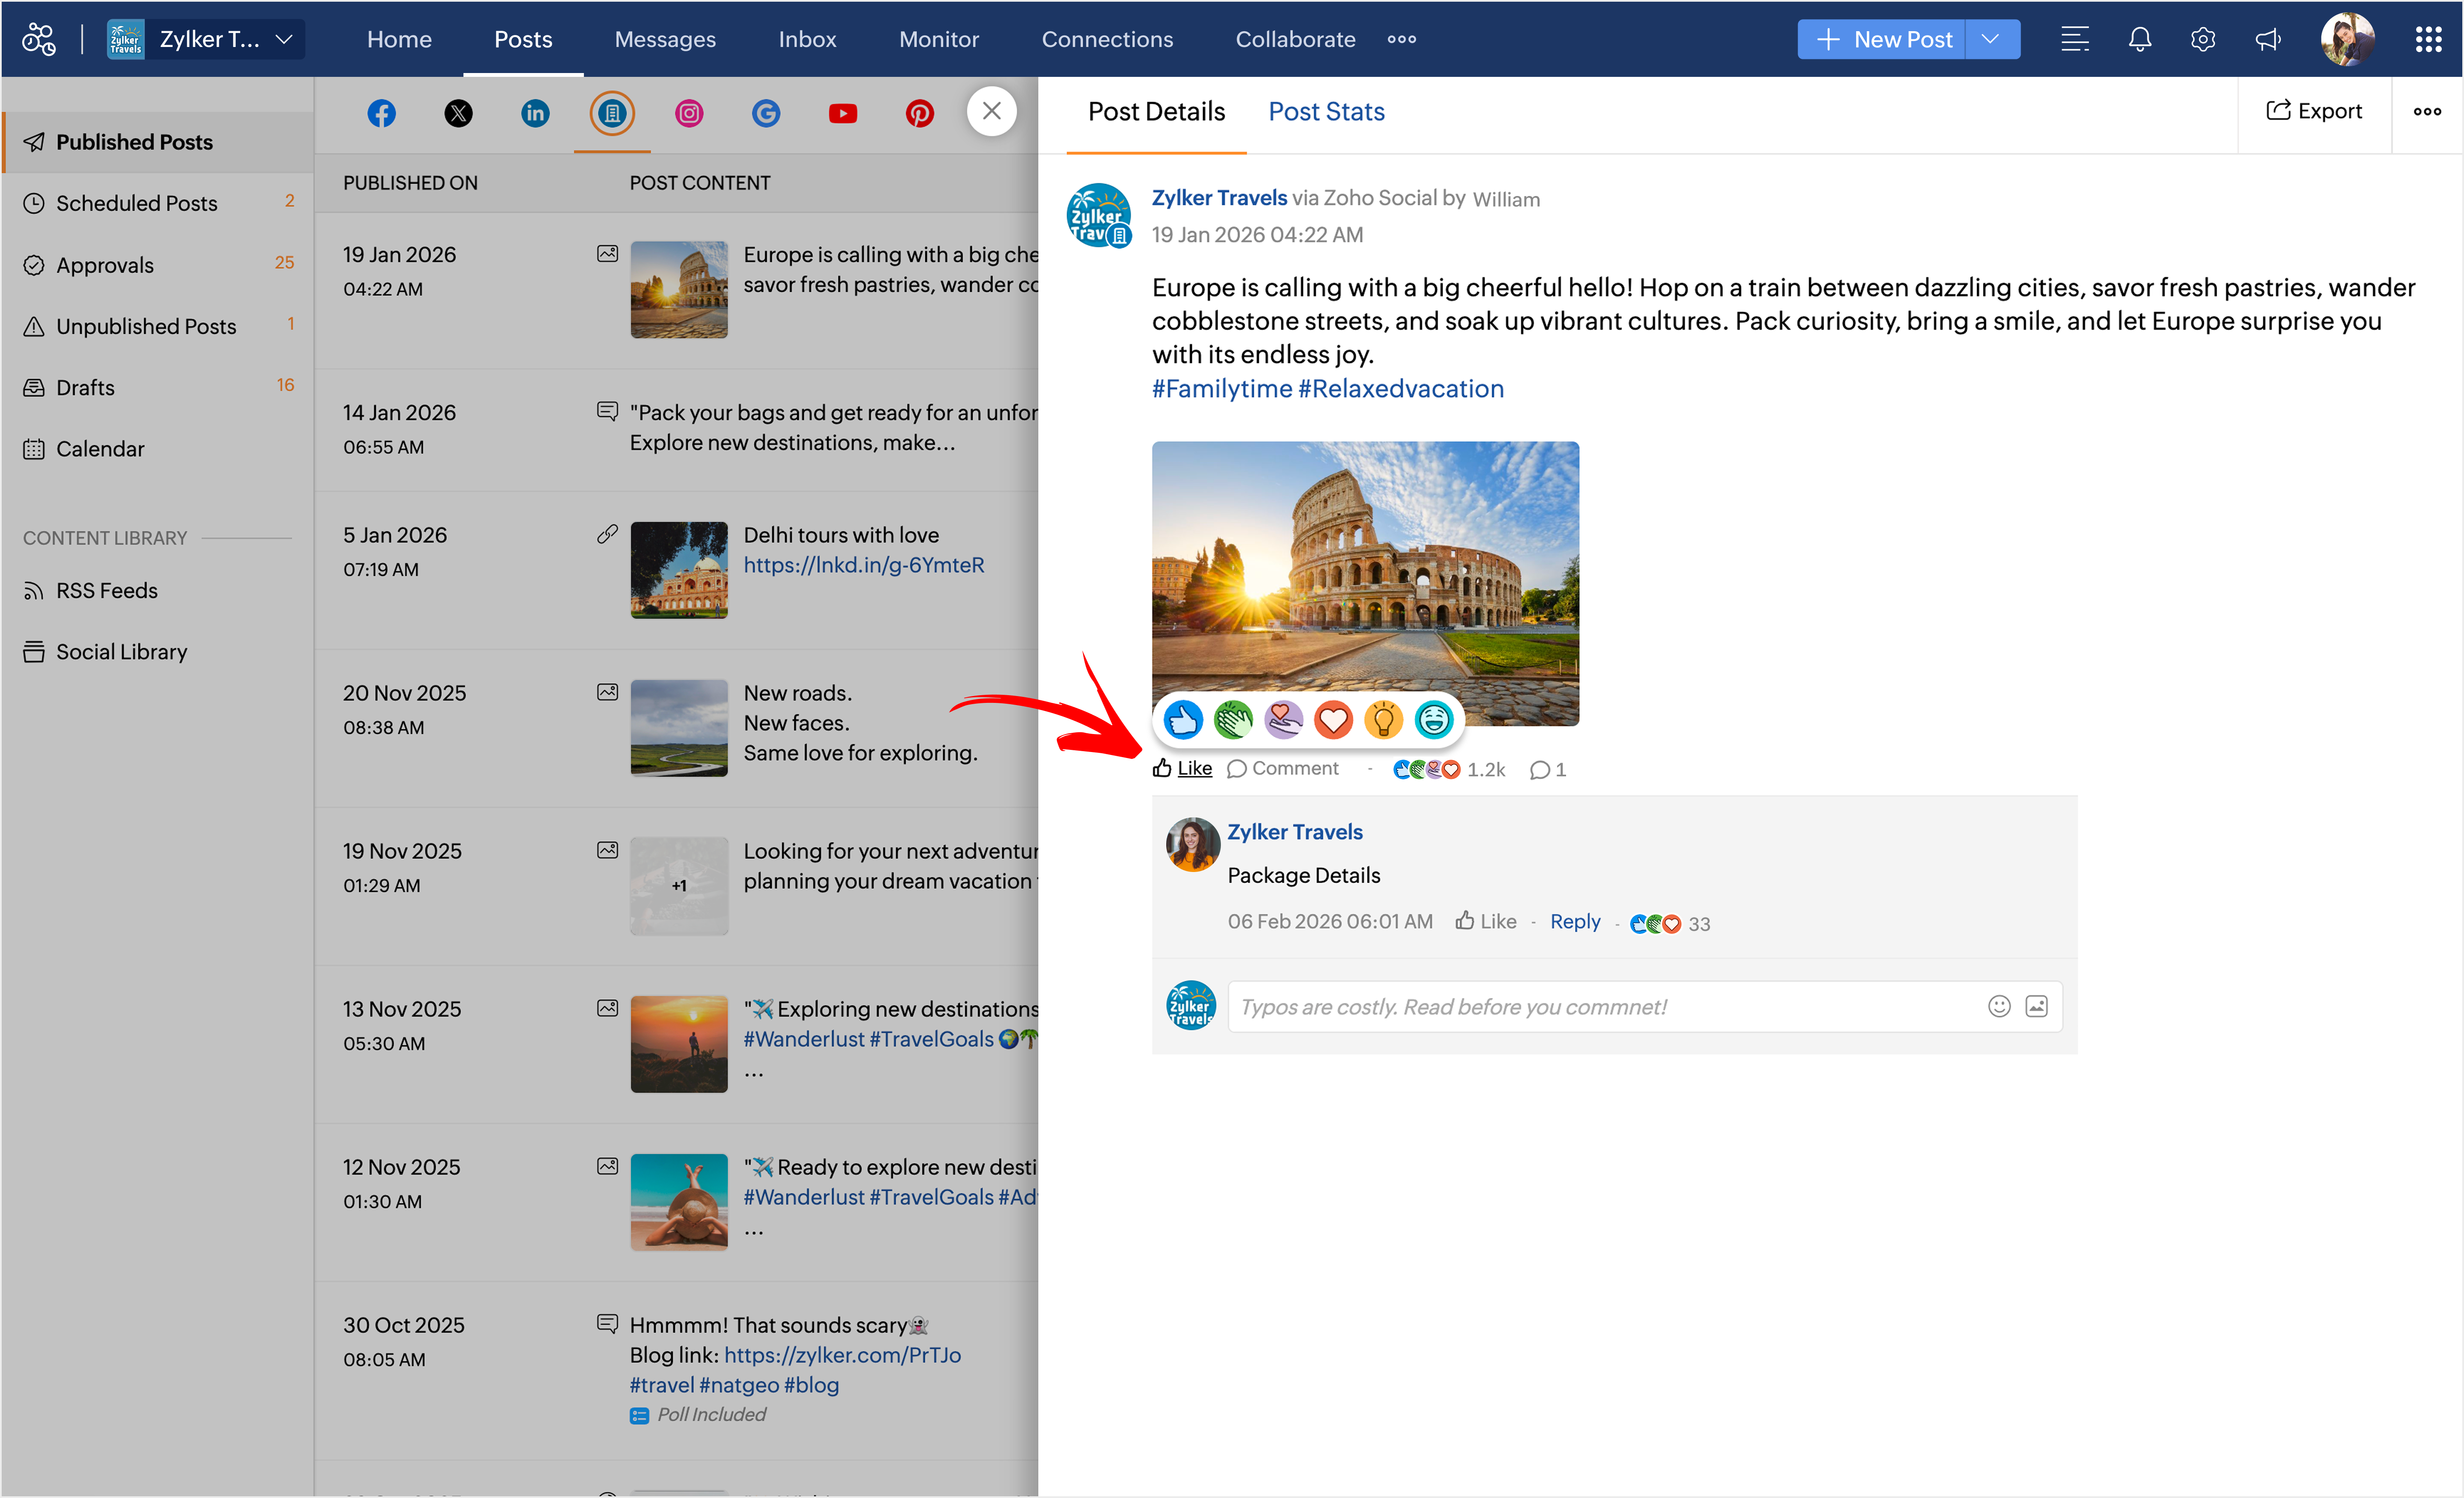Reply to the Package Details comment
This screenshot has width=2464, height=1498.
[x=1574, y=922]
